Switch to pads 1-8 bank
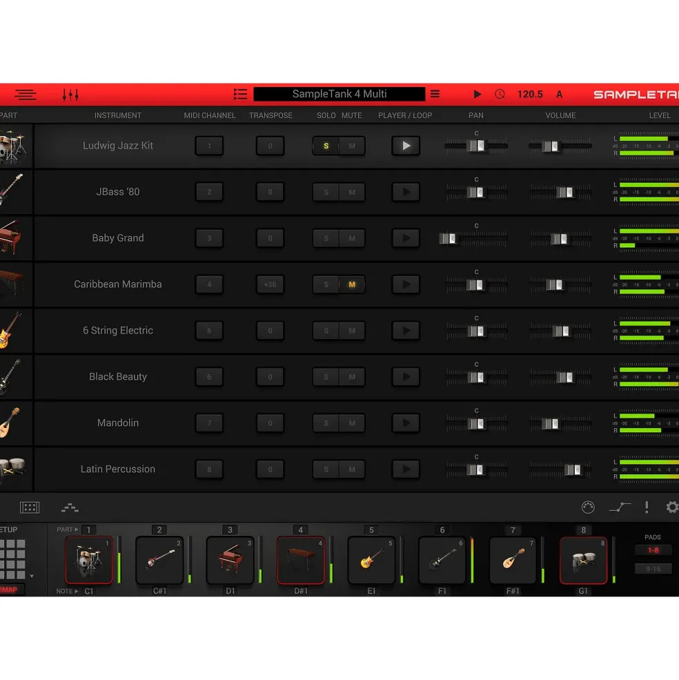This screenshot has width=679, height=680. pos(653,550)
